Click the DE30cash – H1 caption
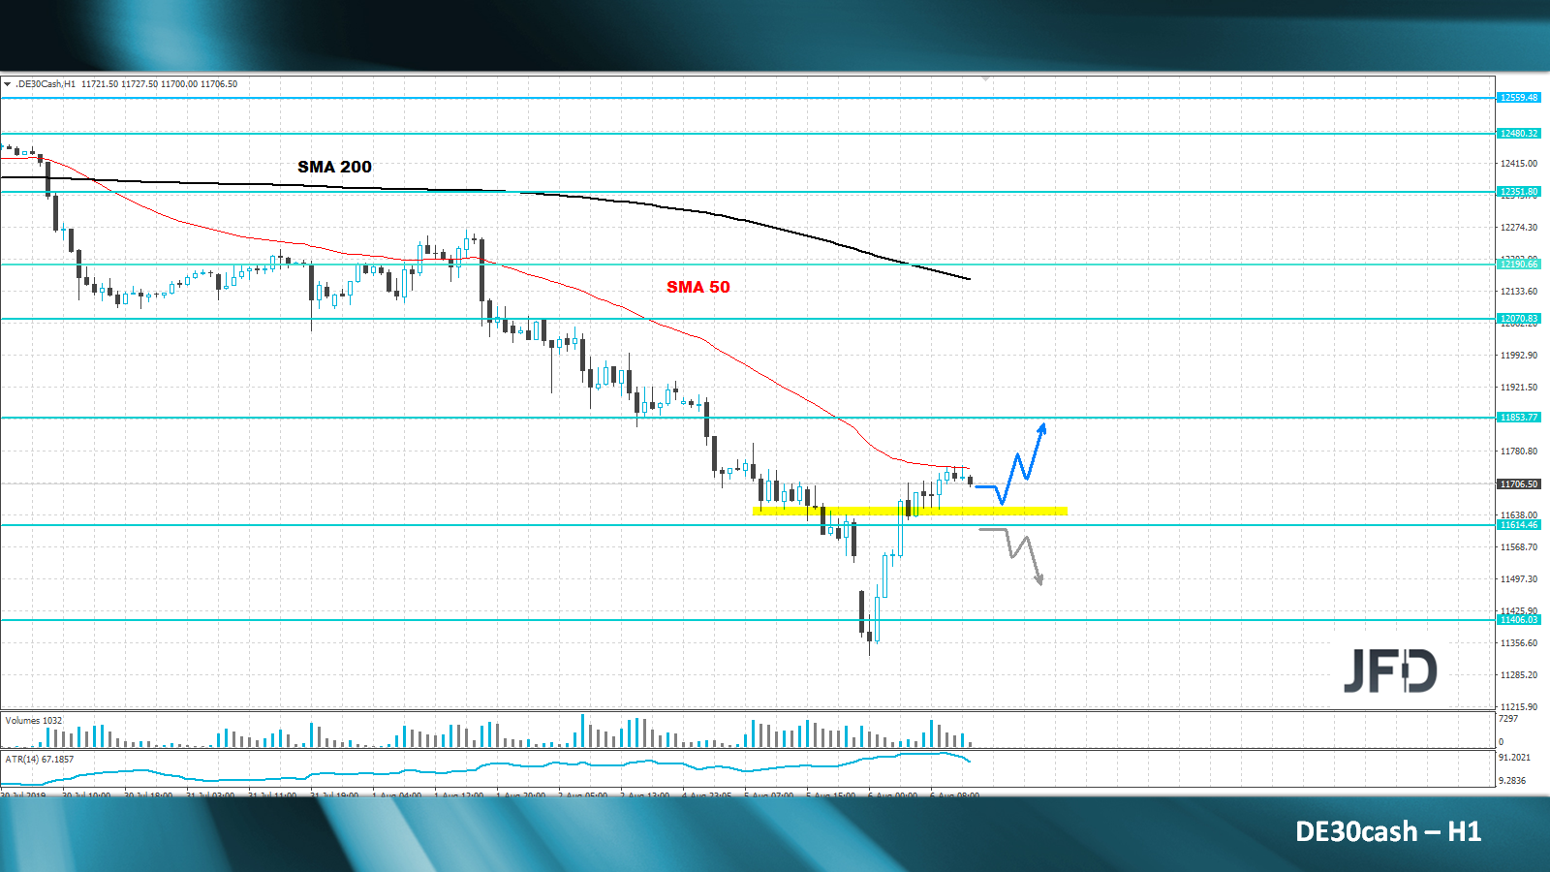Screen dimensions: 1550x872 (1388, 831)
